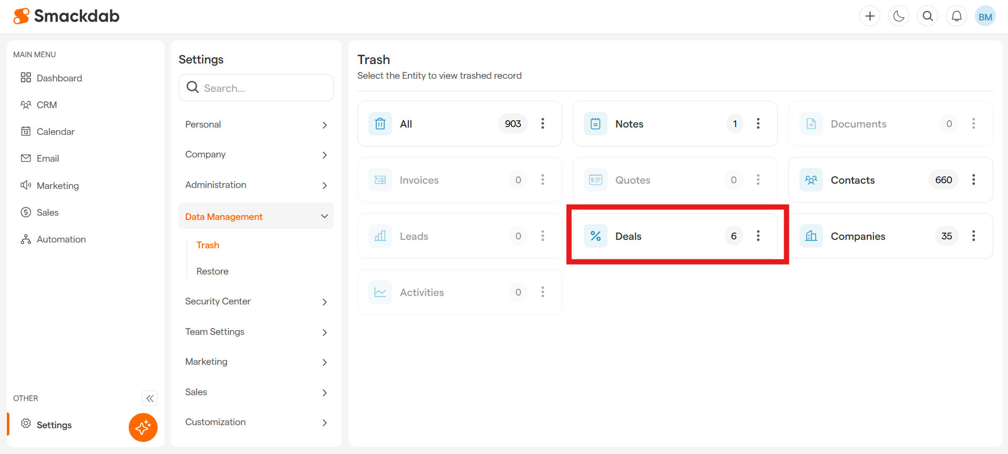The width and height of the screenshot is (1008, 454).
Task: Go to Dashboard in main menu
Action: pos(59,78)
